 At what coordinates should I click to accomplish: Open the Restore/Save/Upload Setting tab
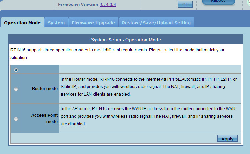(156, 23)
